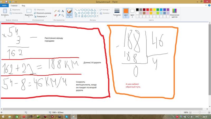Screen dimensions: 211x119
Task: Select the Text tool
Action: [x=63, y=11]
